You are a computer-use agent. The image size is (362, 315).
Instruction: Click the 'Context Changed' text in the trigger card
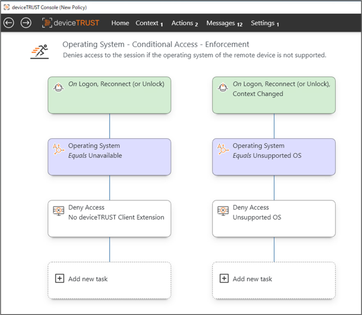(x=258, y=94)
